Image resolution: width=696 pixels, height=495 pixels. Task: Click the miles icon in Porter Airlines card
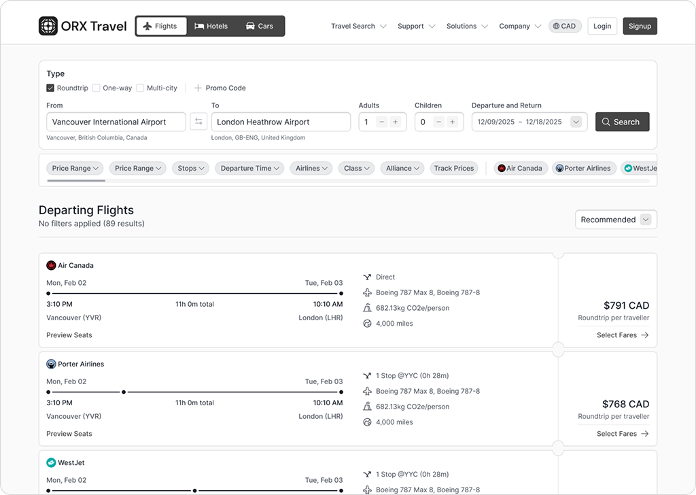click(367, 422)
